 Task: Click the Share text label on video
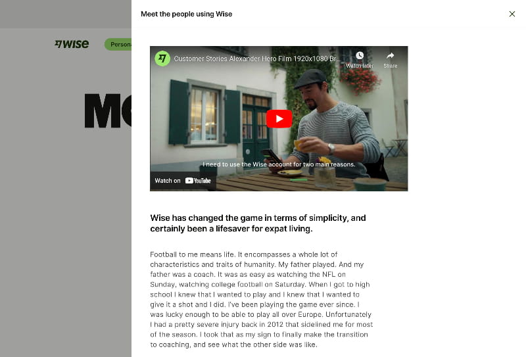coord(390,66)
